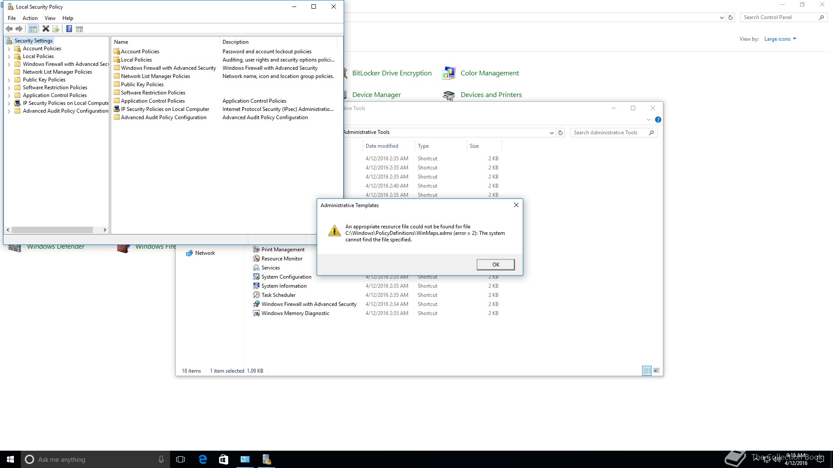Expand Windows Firewall with Advanced Security tree node

pos(9,65)
